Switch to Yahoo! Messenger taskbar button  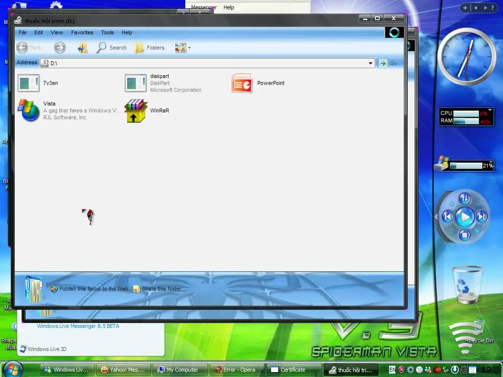[x=123, y=370]
